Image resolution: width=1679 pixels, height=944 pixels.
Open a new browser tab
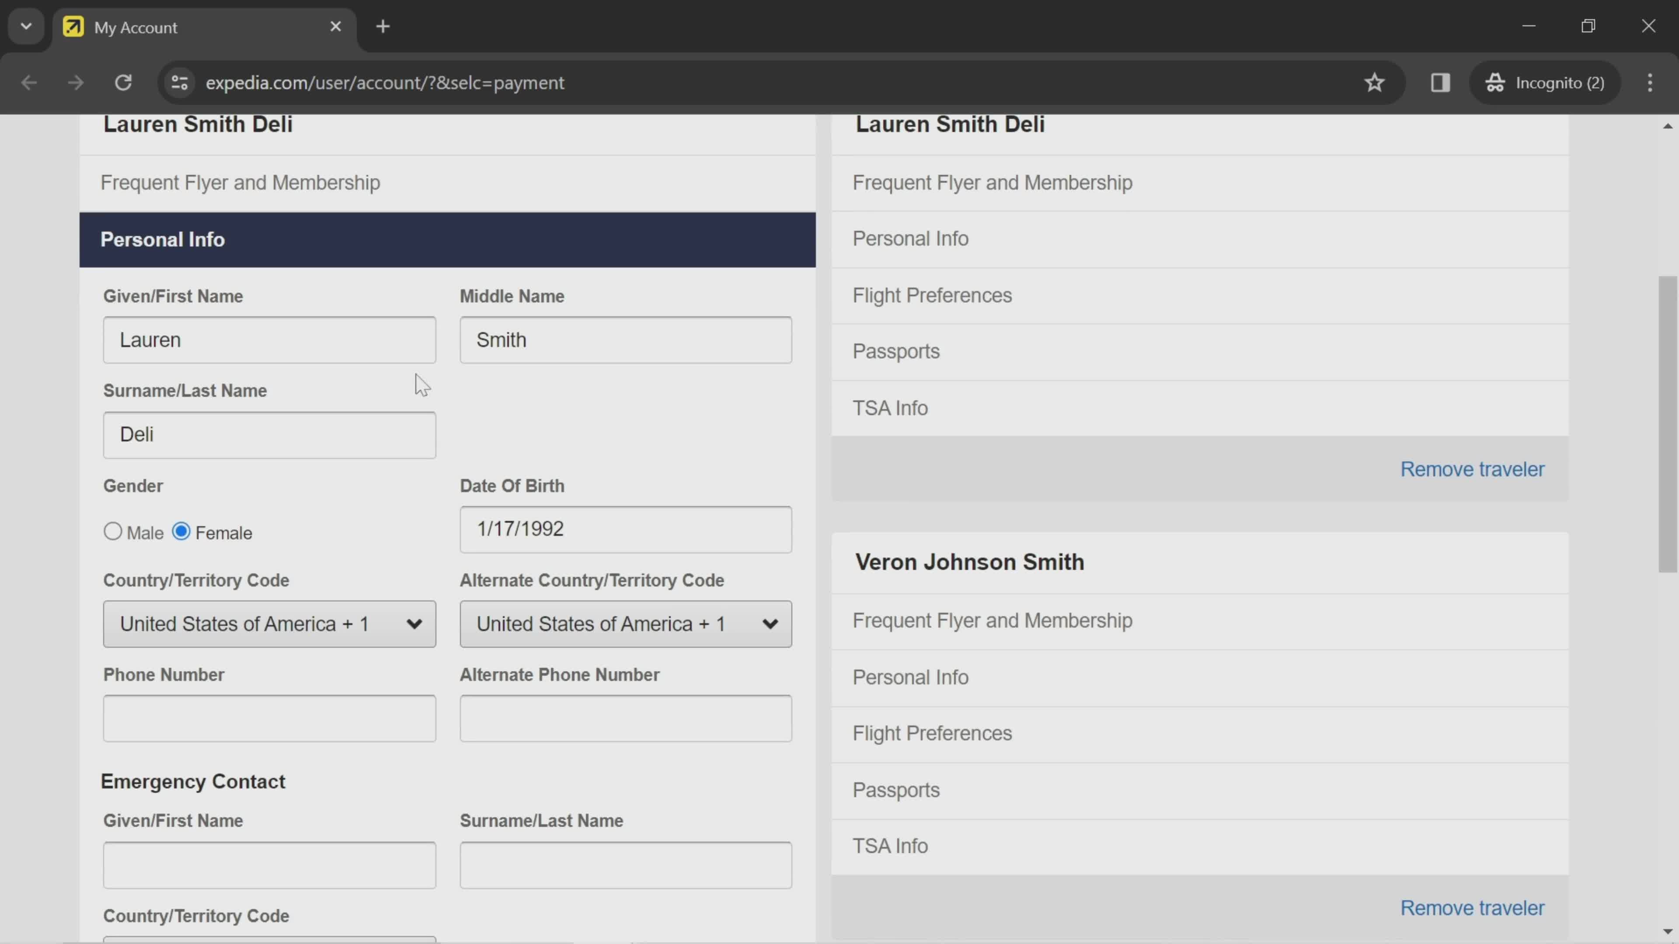pos(383,27)
